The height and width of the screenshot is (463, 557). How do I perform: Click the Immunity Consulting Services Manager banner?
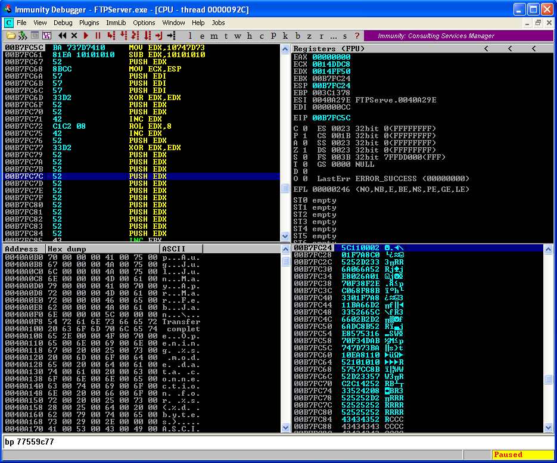click(459, 36)
